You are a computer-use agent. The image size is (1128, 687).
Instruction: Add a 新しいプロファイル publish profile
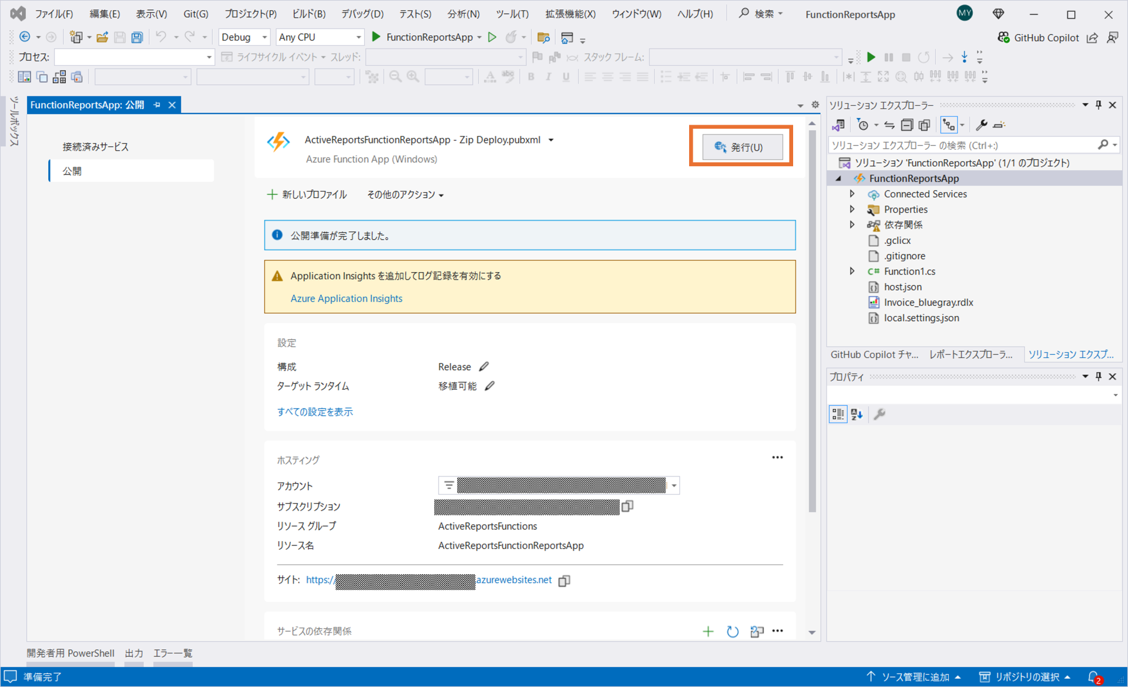307,195
